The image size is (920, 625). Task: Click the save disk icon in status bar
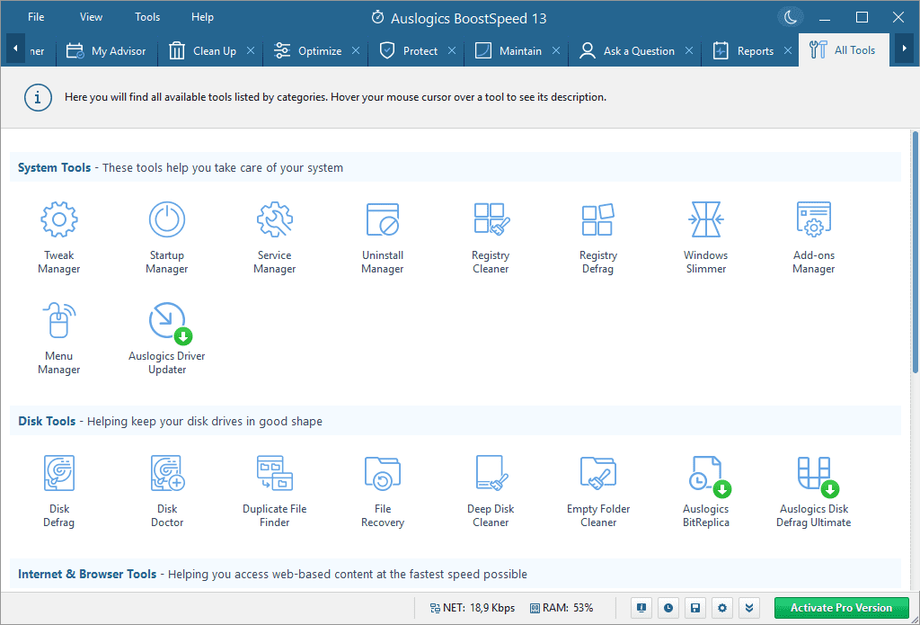695,607
